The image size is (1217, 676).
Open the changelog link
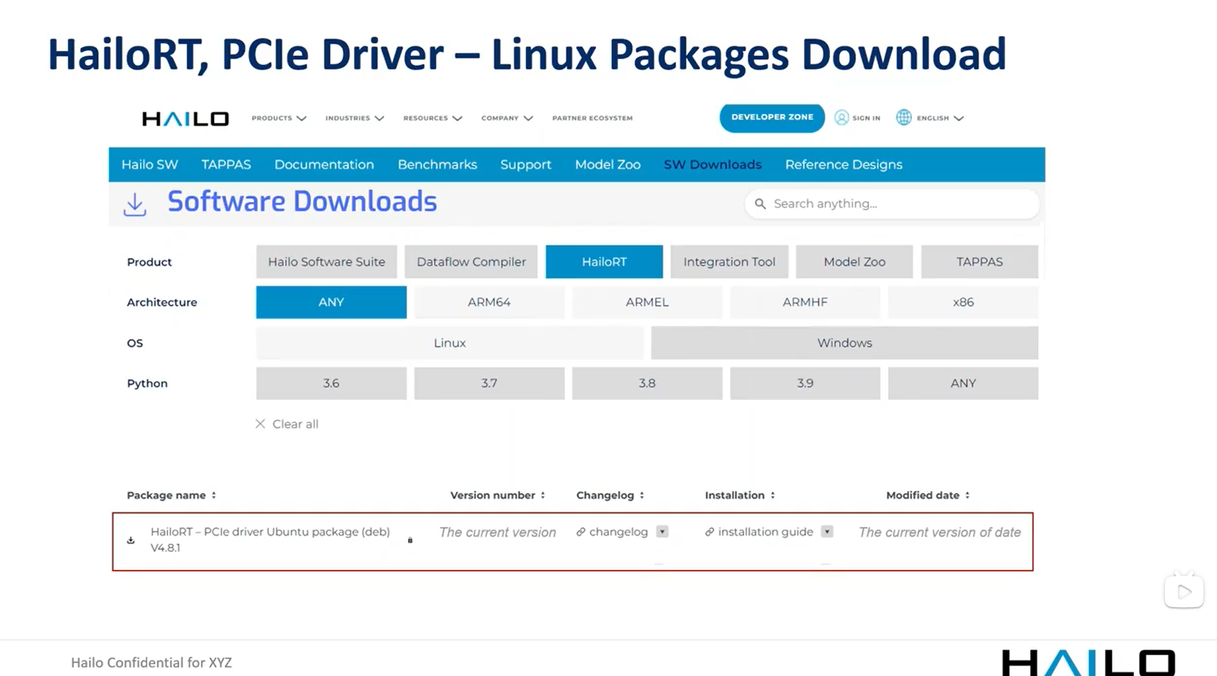[618, 532]
